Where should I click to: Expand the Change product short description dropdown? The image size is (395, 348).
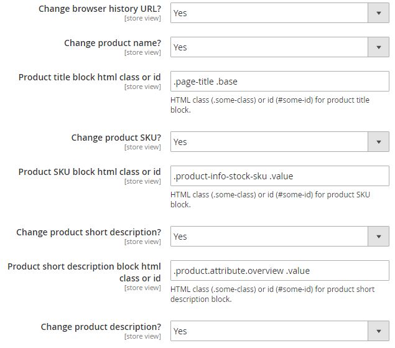point(279,236)
